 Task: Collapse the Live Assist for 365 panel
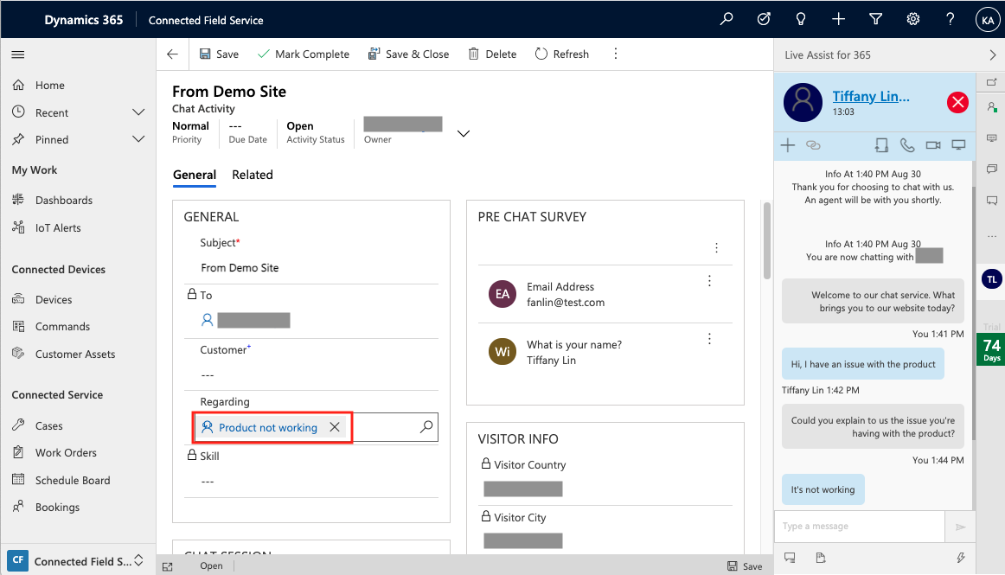(992, 55)
